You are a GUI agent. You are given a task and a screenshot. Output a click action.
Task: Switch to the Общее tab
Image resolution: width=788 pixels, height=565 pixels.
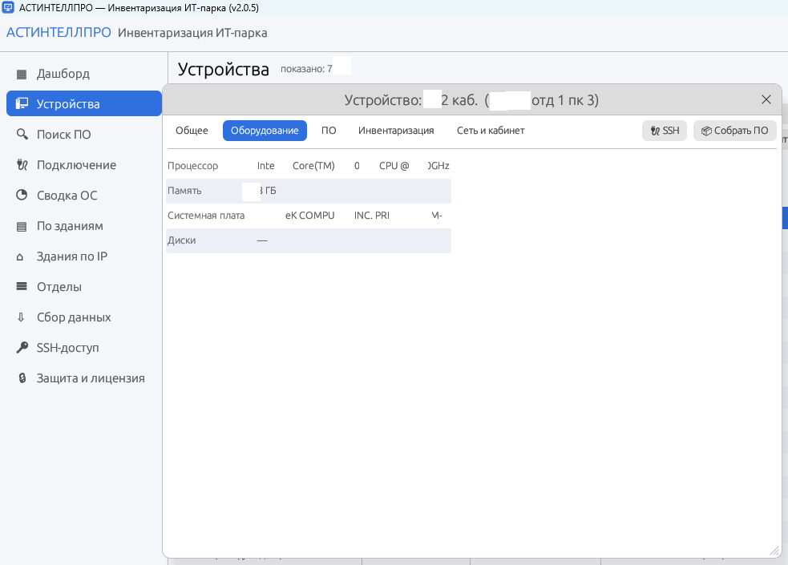coord(192,131)
